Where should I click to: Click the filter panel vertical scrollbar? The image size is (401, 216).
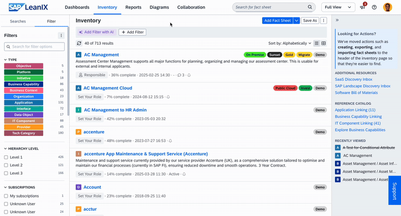[68, 71]
